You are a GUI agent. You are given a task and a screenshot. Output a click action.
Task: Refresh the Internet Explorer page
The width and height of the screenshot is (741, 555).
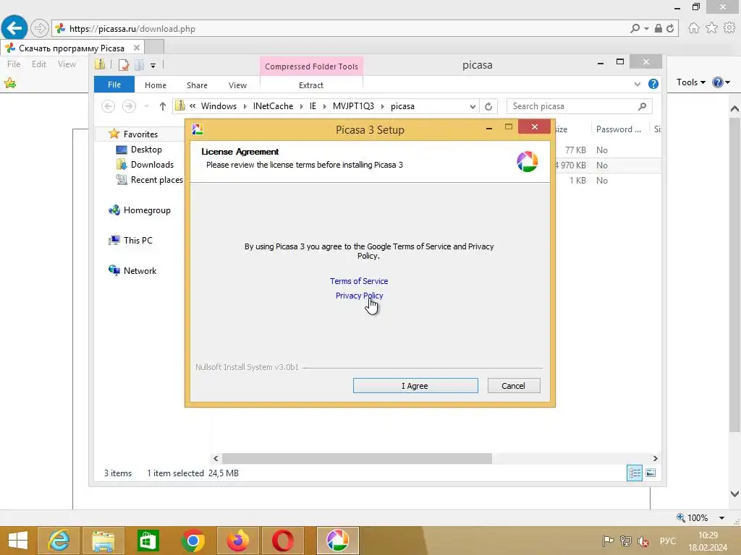pyautogui.click(x=670, y=28)
